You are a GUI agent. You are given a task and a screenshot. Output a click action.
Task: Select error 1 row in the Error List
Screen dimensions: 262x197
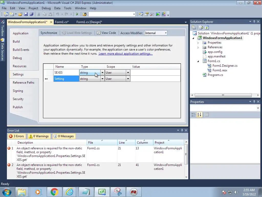click(95, 154)
